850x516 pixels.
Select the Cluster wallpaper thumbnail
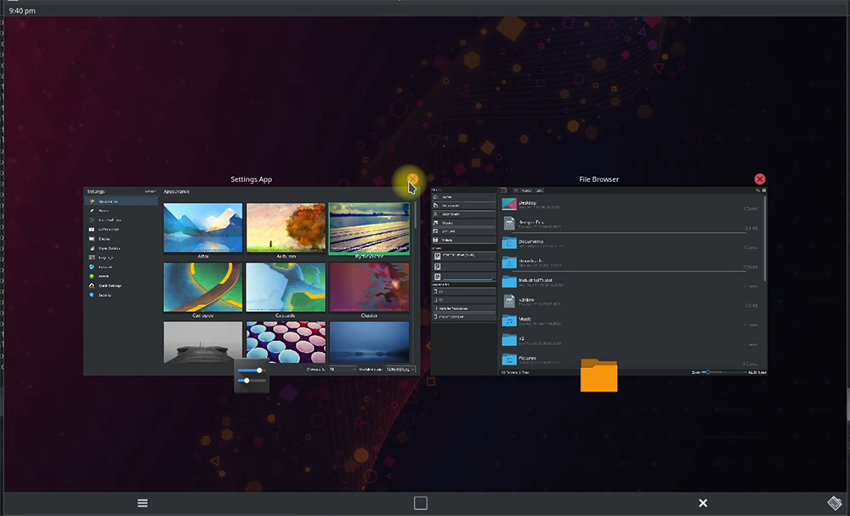[369, 287]
